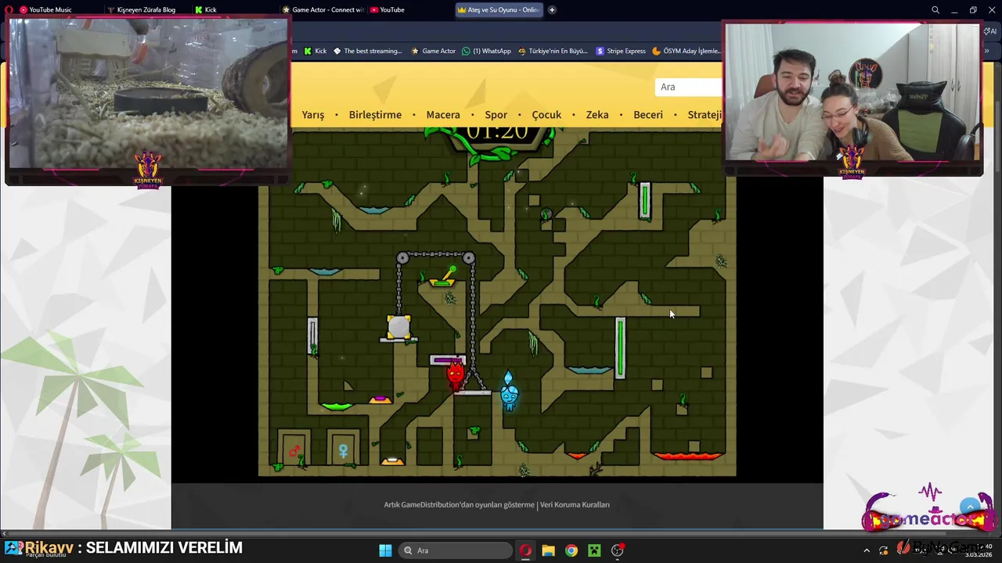
Task: Select the Ateş ve Su Oyunu tab
Action: point(499,9)
